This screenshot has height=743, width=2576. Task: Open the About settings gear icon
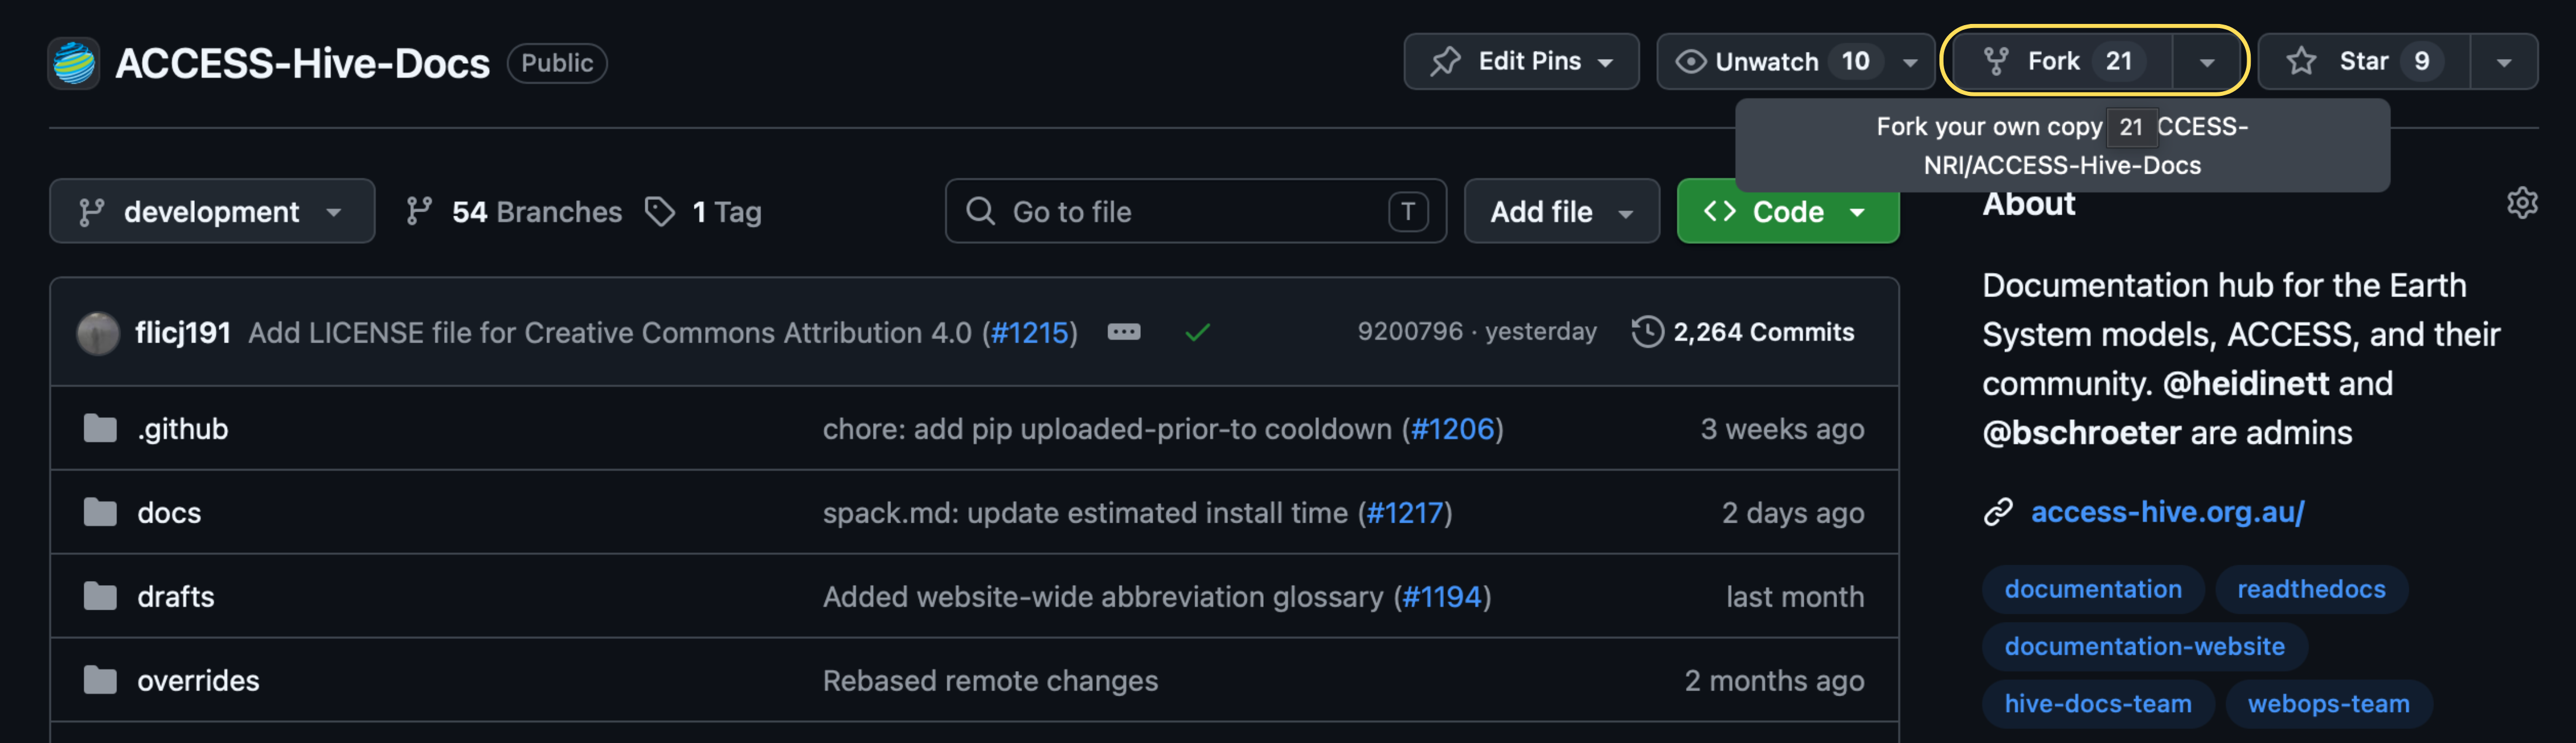point(2521,203)
